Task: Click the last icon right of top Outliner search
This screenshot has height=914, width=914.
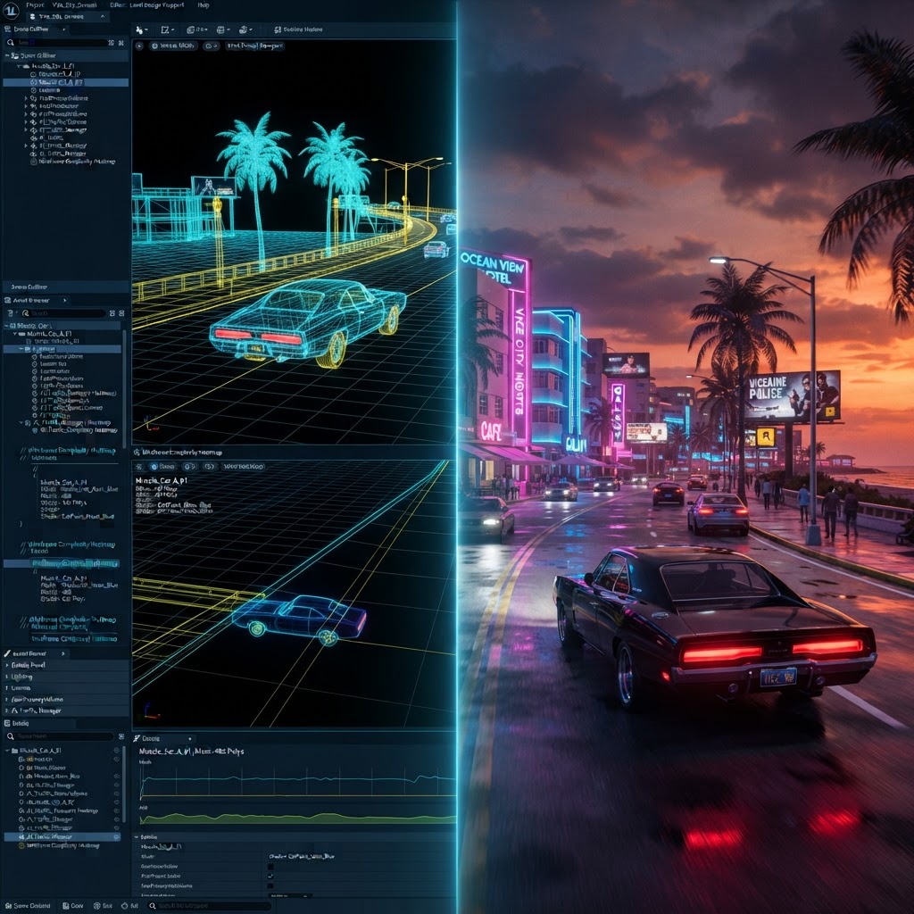Action: [x=120, y=43]
